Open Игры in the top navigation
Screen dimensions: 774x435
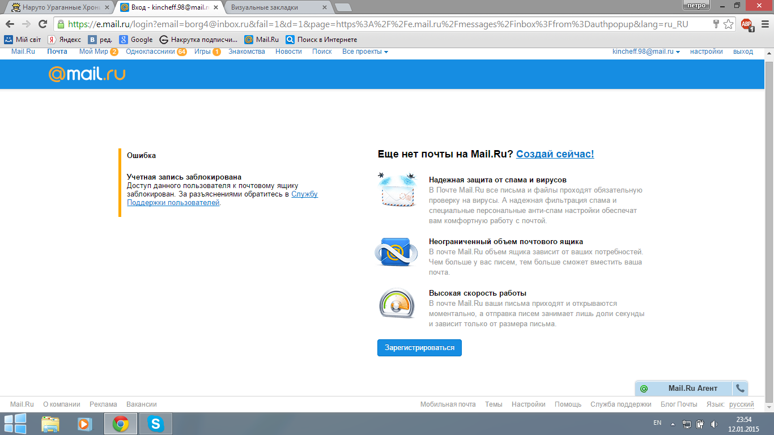click(x=202, y=52)
